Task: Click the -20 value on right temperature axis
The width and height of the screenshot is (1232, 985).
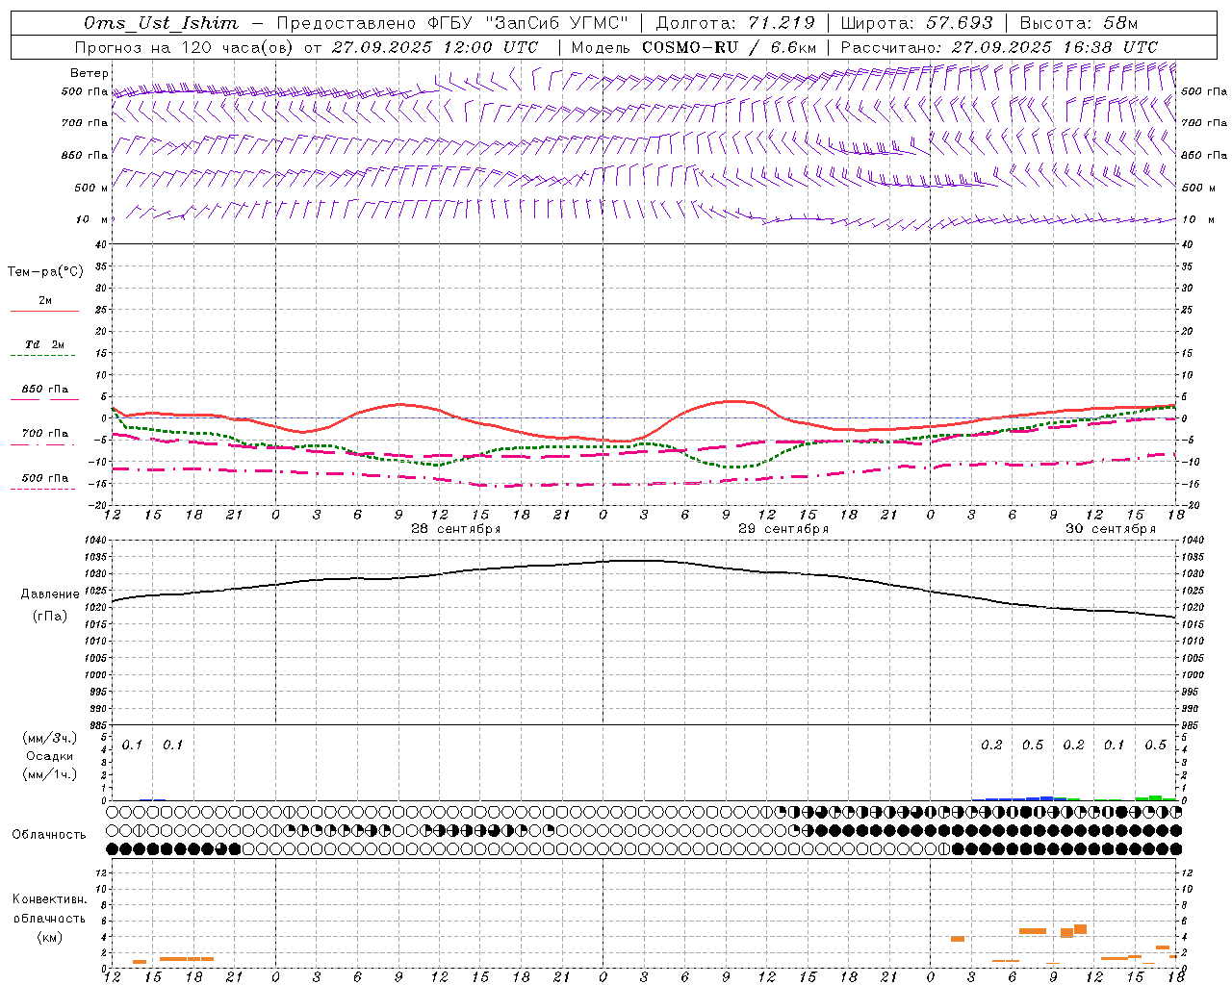Action: pos(1190,505)
